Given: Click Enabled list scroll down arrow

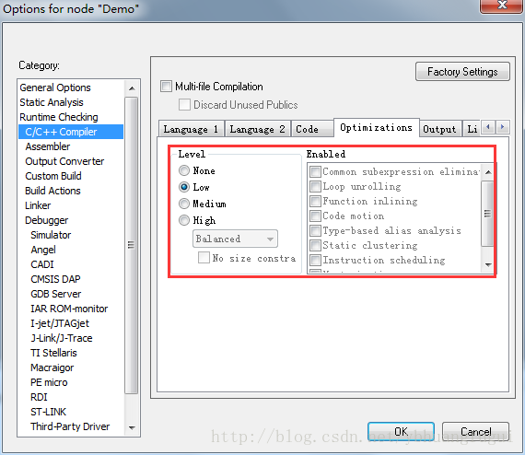Looking at the screenshot, I should (488, 265).
